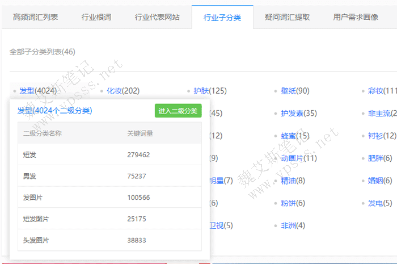Viewport: 397px width, 264px height.
Task: Select the 行业代表网站 tab
Action: 157,18
